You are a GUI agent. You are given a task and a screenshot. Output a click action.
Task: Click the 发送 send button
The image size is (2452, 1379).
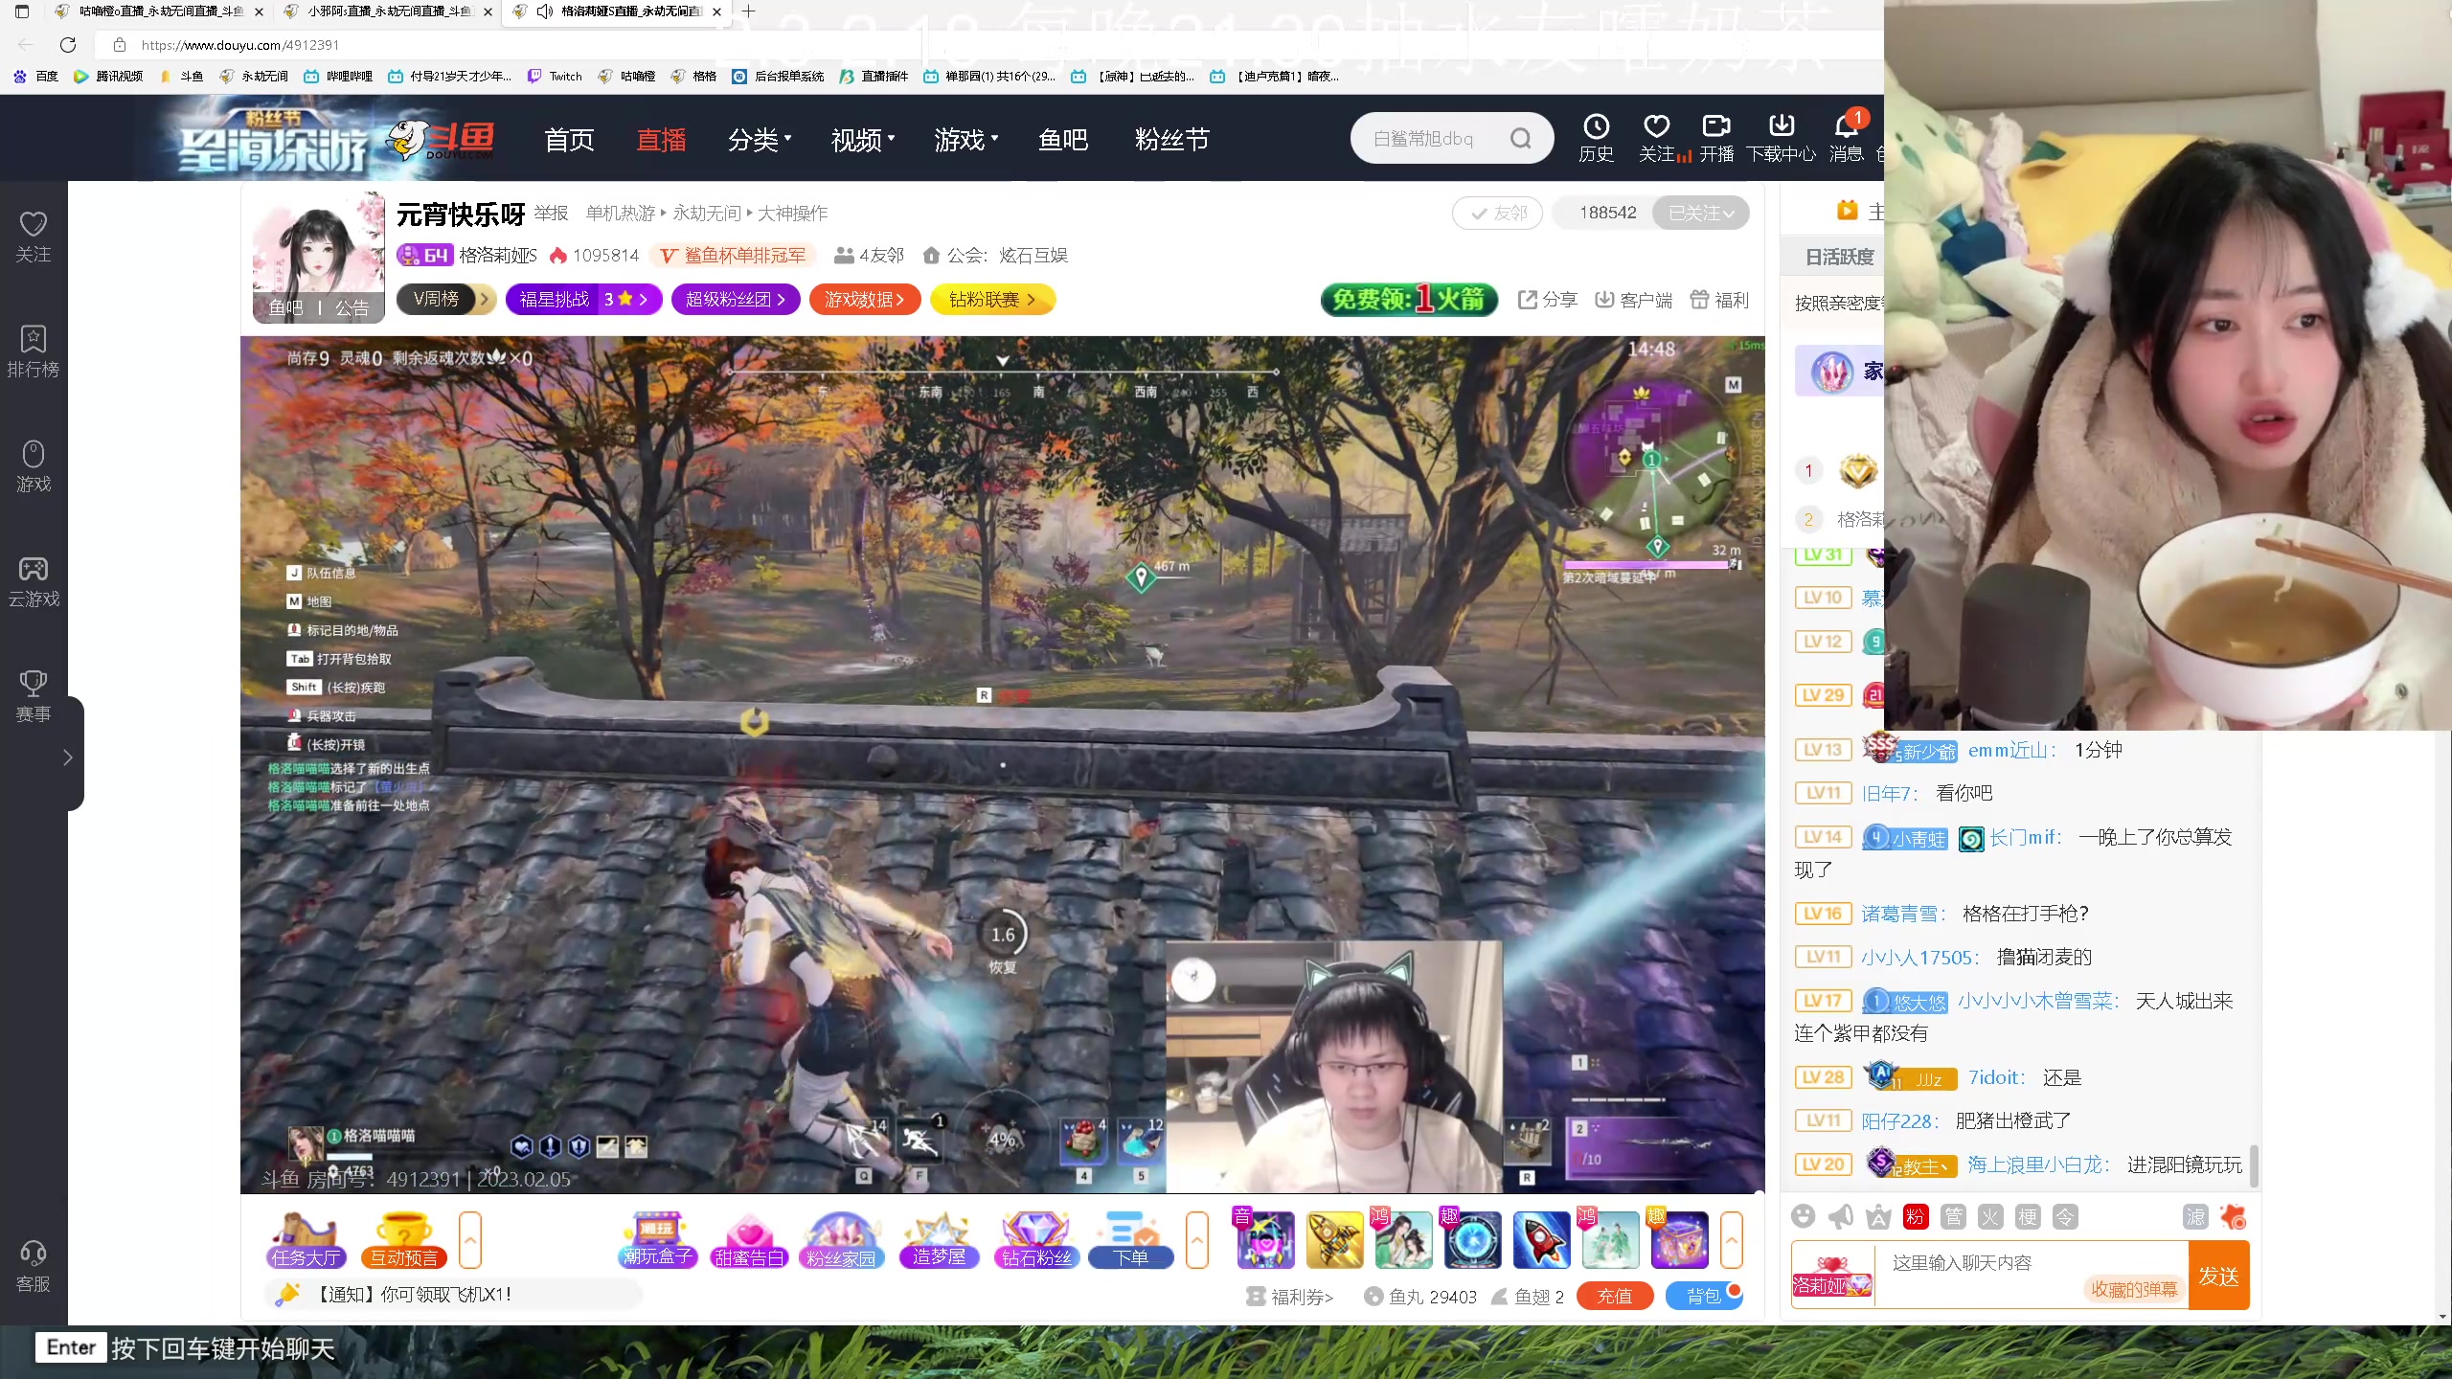click(2220, 1275)
